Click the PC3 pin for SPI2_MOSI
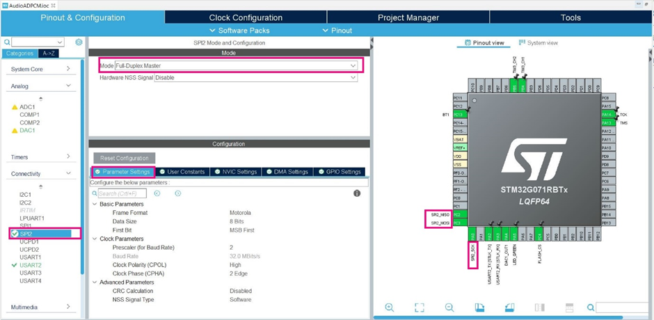 460,223
